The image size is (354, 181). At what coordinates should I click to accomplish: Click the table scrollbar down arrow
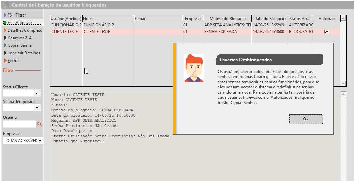[343, 84]
